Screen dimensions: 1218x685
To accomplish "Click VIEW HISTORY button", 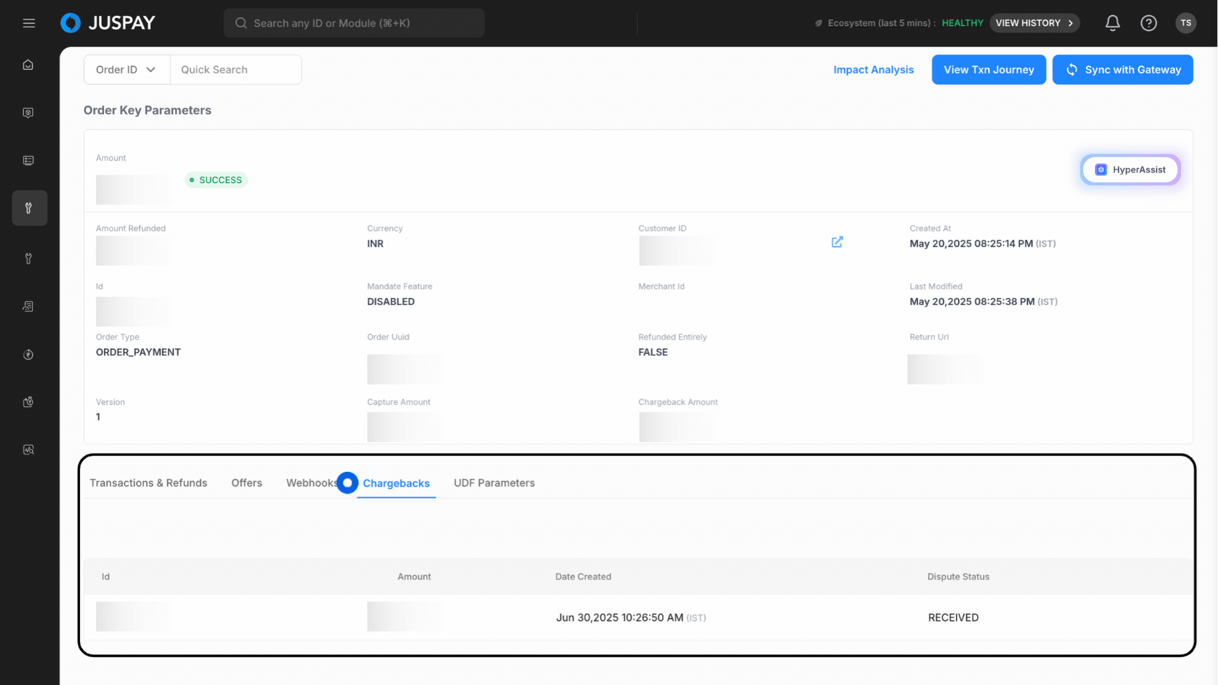I will click(x=1035, y=23).
